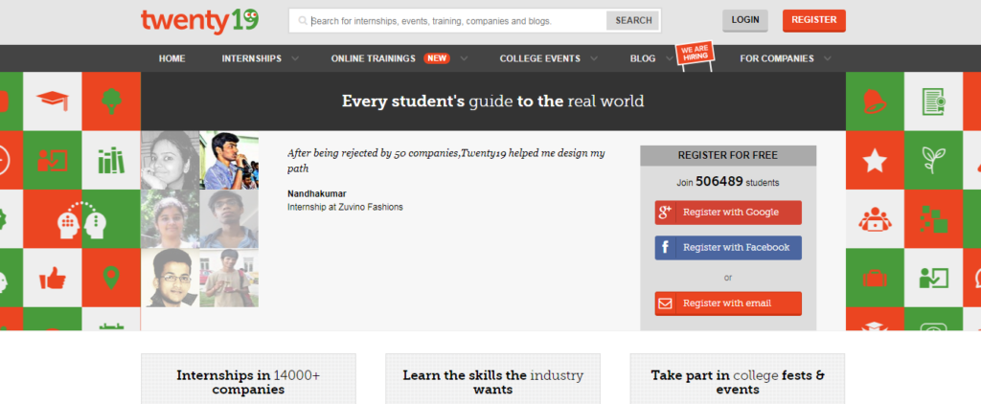Click the Register For Free heading
The width and height of the screenshot is (981, 404).
click(728, 156)
